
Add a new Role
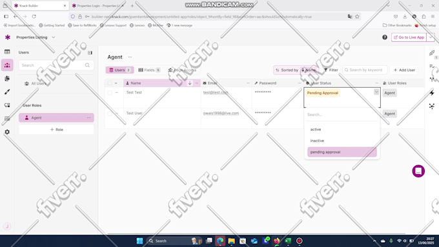pyautogui.click(x=56, y=130)
